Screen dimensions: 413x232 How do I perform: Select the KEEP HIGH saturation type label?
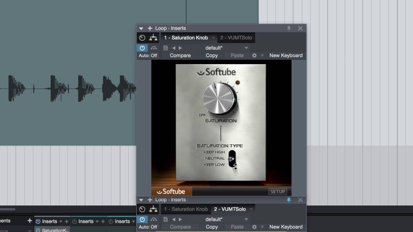click(214, 152)
